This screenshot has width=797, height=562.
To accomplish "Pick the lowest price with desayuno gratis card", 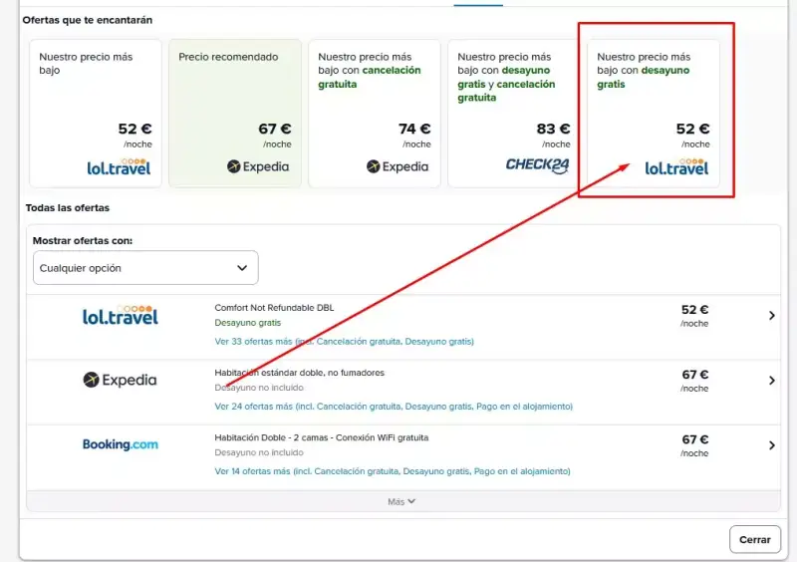I will point(654,114).
